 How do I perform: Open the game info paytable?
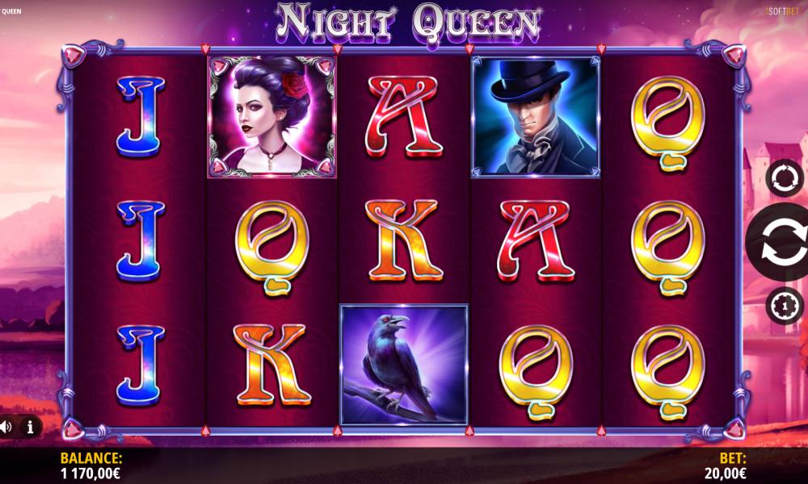pos(30,427)
